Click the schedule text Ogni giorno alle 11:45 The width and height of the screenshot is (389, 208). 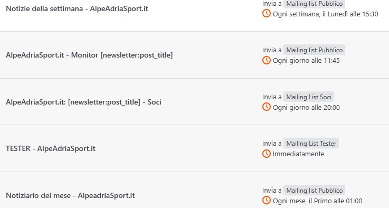click(306, 61)
